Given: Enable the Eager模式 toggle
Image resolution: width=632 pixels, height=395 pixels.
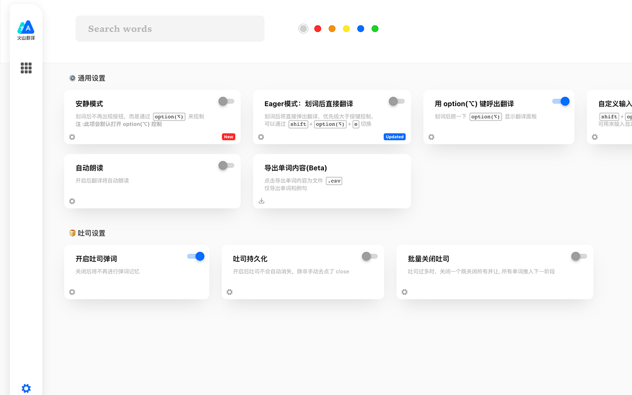Looking at the screenshot, I should 396,101.
